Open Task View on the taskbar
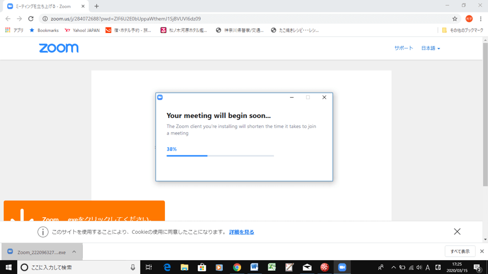The image size is (488, 274). pos(149,267)
